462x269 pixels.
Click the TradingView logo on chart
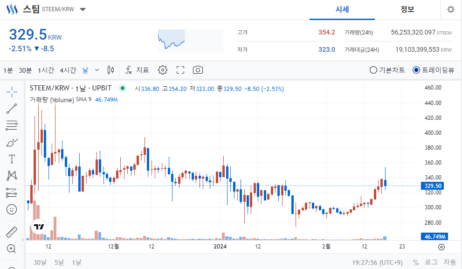point(39,227)
